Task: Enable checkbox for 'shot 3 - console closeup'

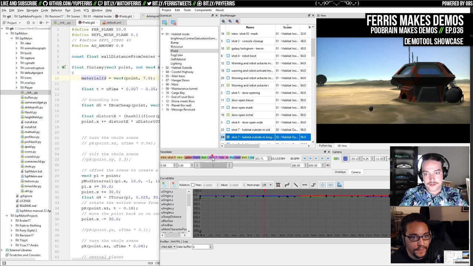Action: 228,41
